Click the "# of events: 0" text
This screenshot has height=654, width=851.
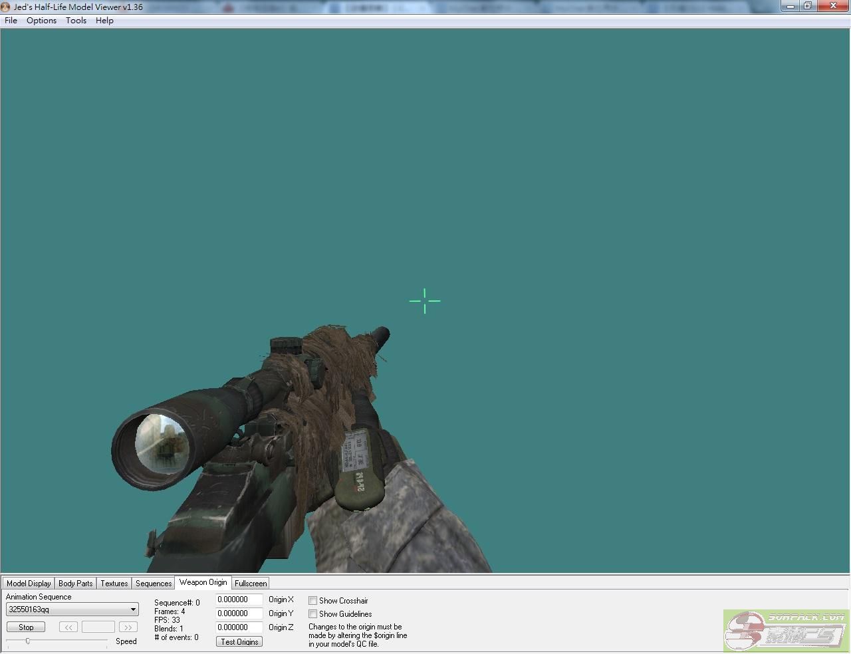(x=176, y=637)
